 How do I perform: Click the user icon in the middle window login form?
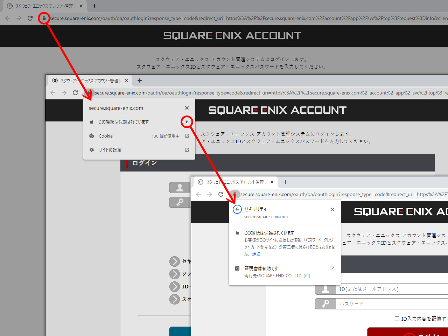coord(180,188)
